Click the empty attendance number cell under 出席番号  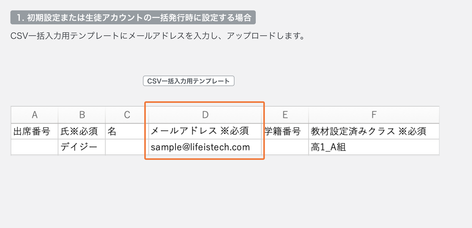34,147
